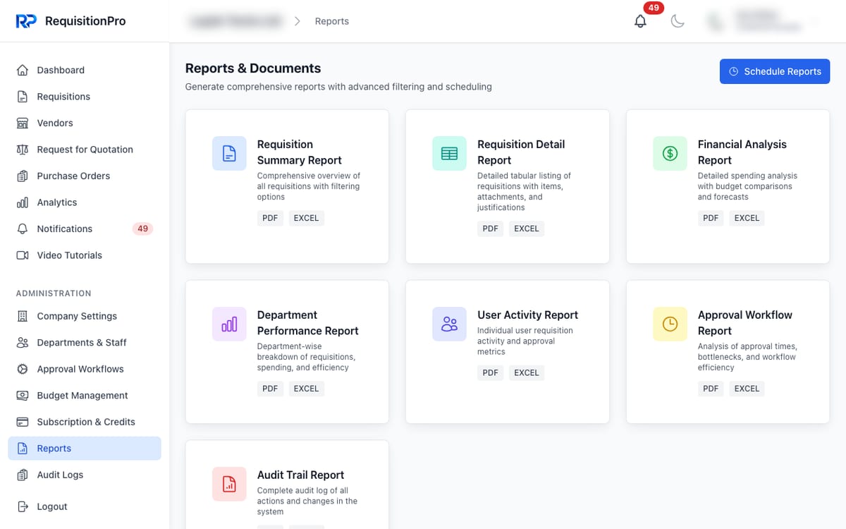
Task: Click the Vendors storefront icon
Action: click(x=23, y=123)
